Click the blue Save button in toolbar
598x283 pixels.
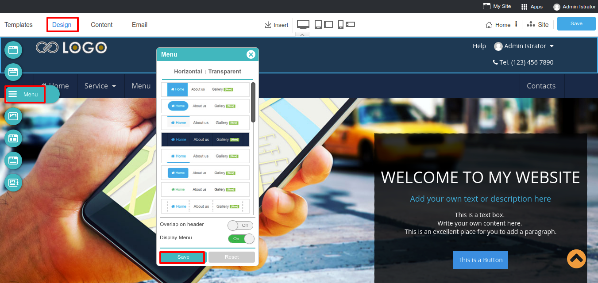pos(576,24)
